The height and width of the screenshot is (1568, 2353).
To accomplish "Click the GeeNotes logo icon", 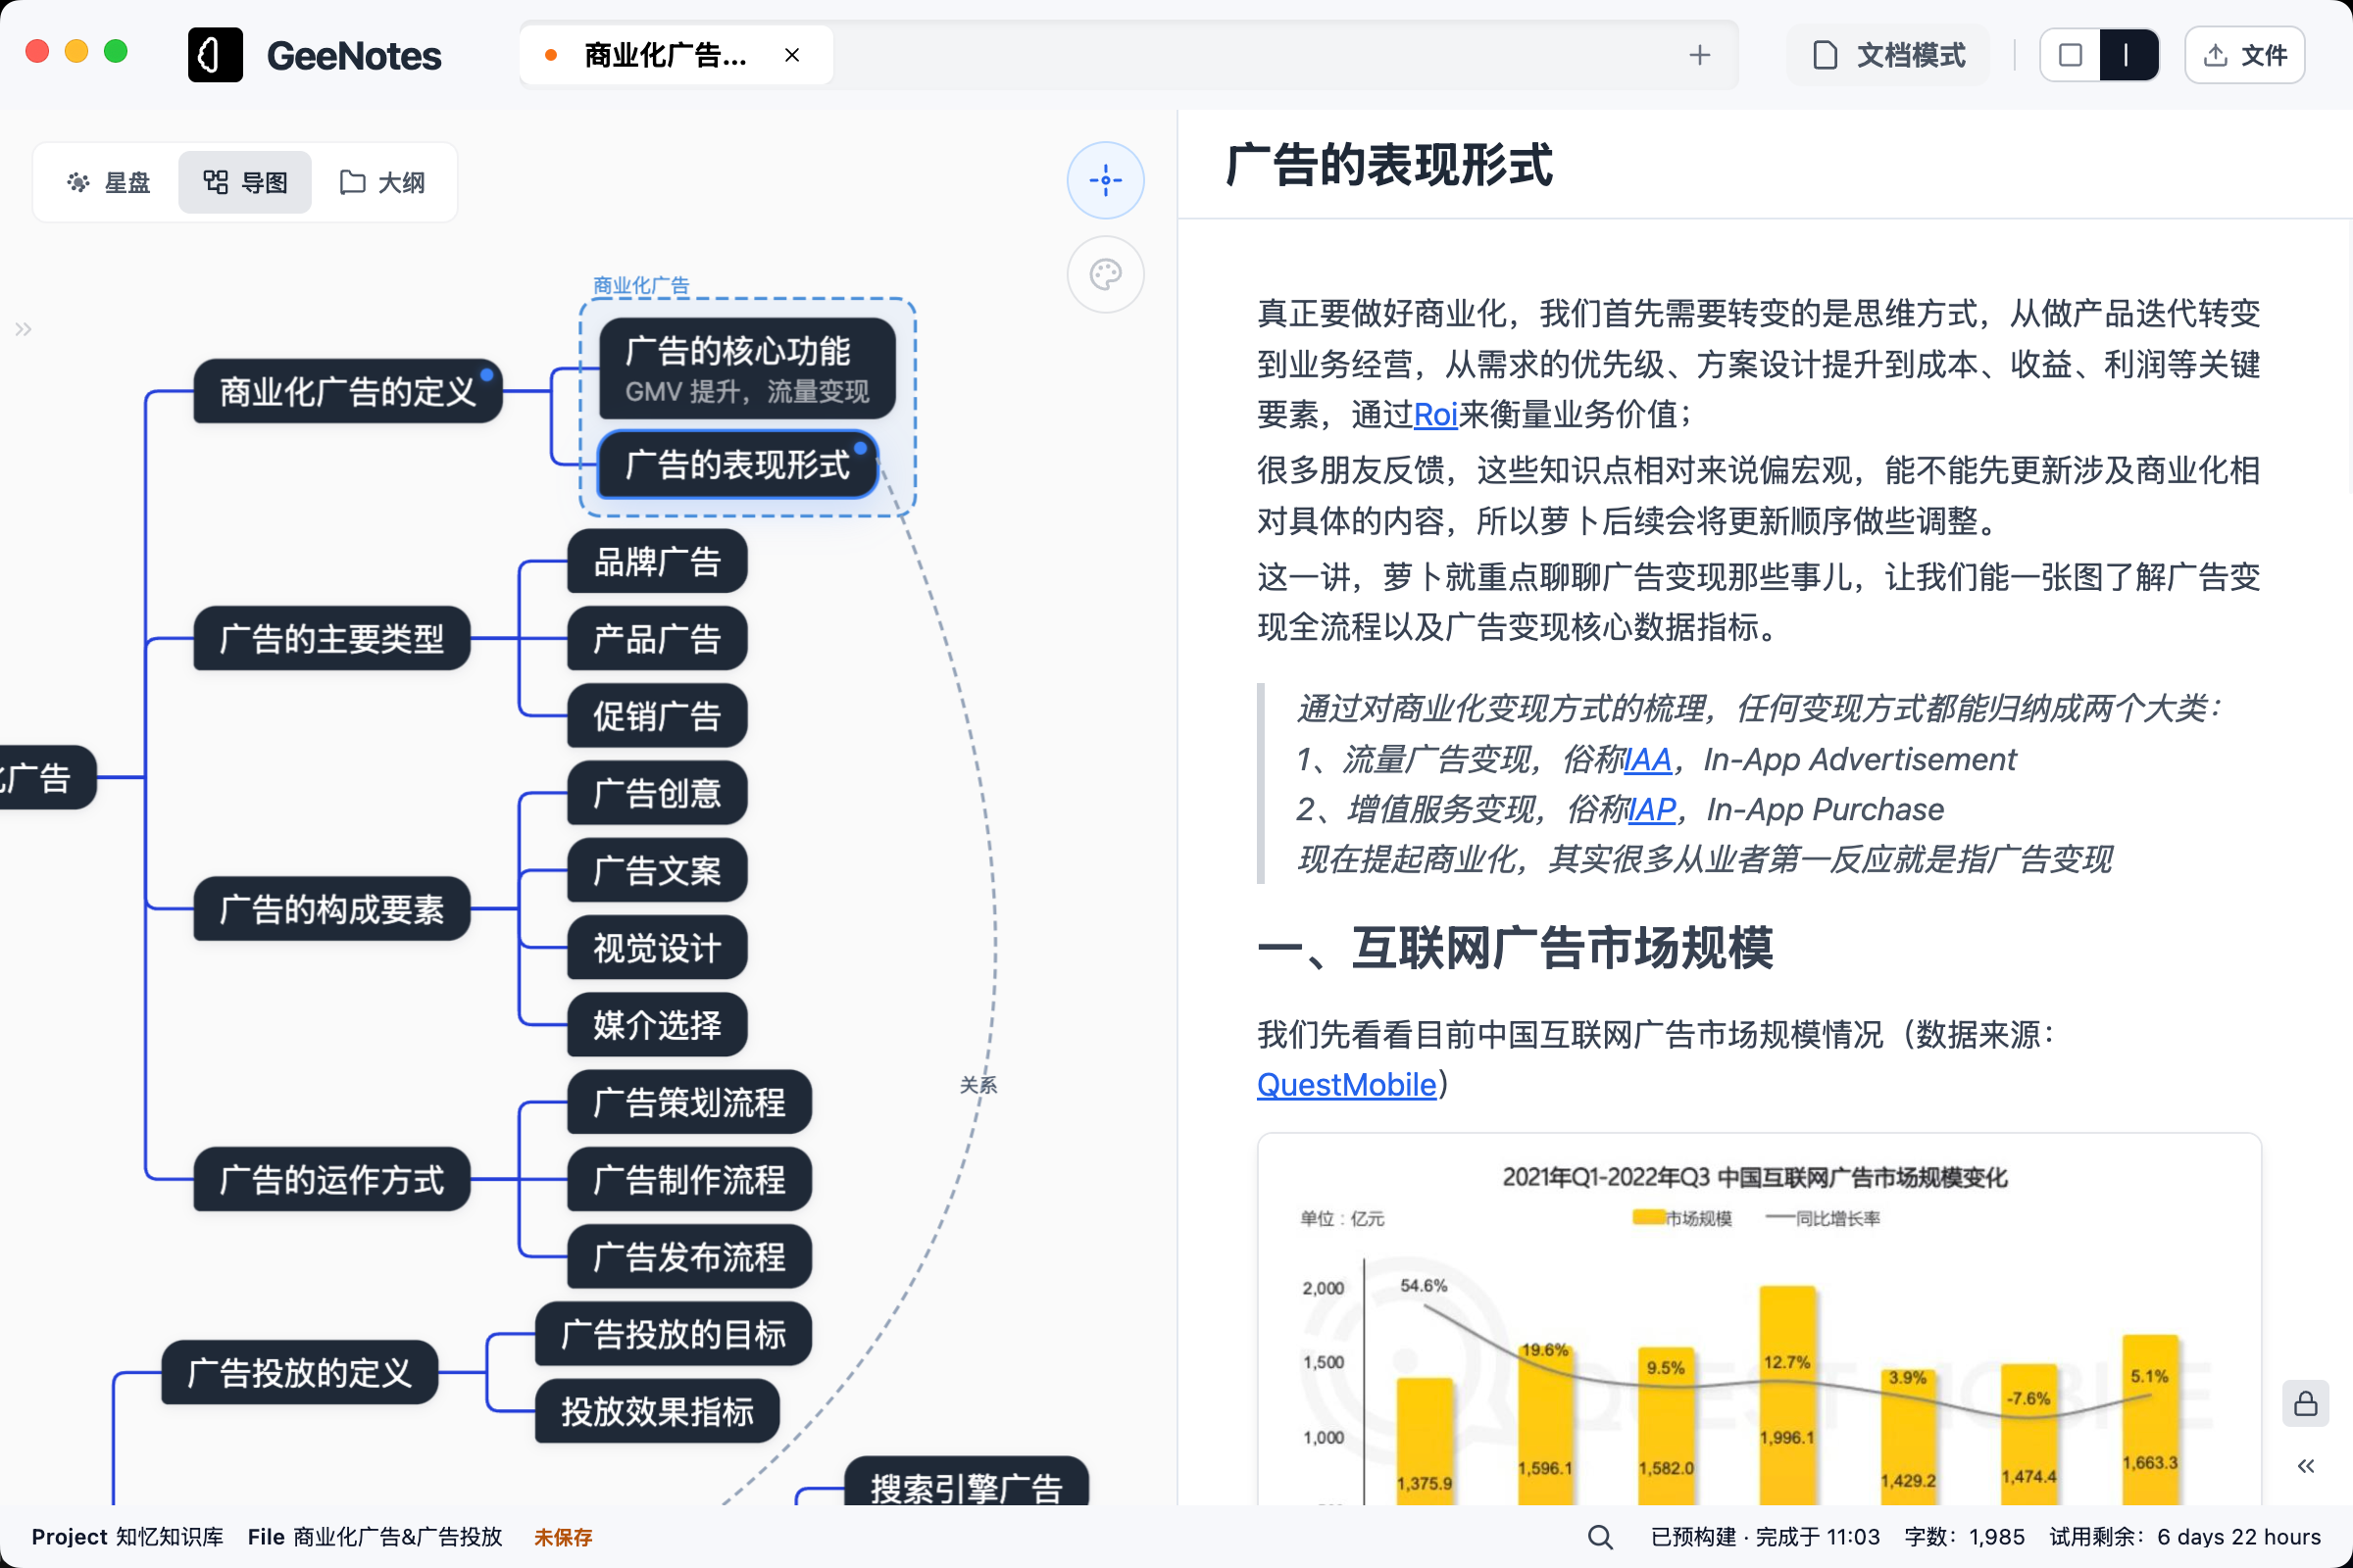I will (215, 55).
